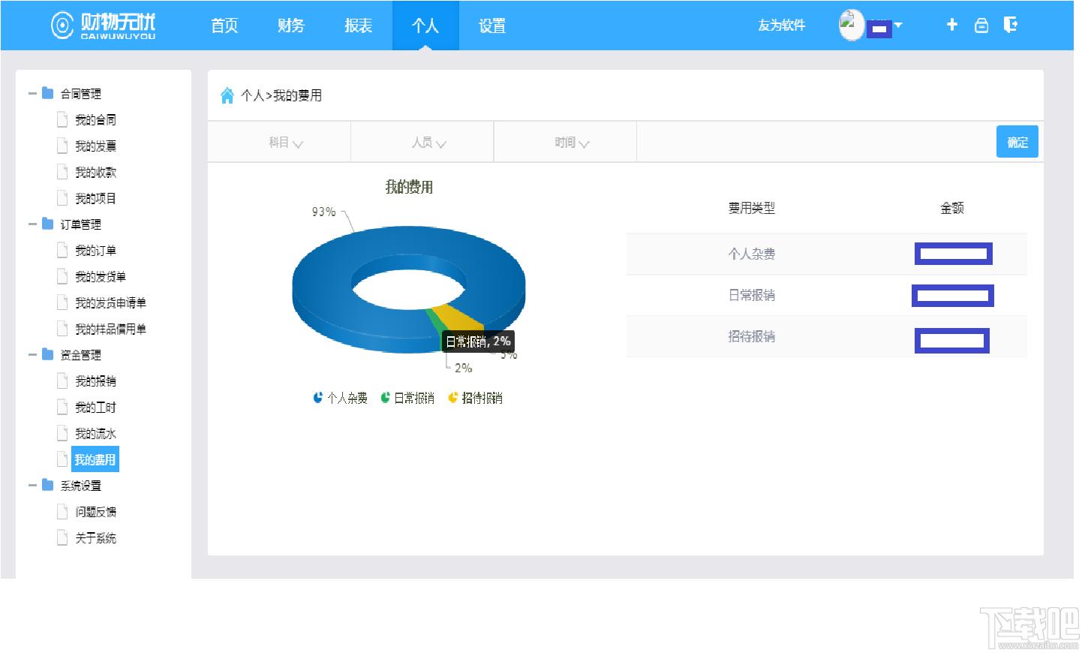Click the document icon beside 我的工时
1085x653 pixels.
point(63,407)
